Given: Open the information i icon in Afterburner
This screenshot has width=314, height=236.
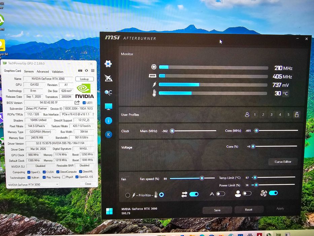Looking at the screenshot, I should click(x=108, y=120).
